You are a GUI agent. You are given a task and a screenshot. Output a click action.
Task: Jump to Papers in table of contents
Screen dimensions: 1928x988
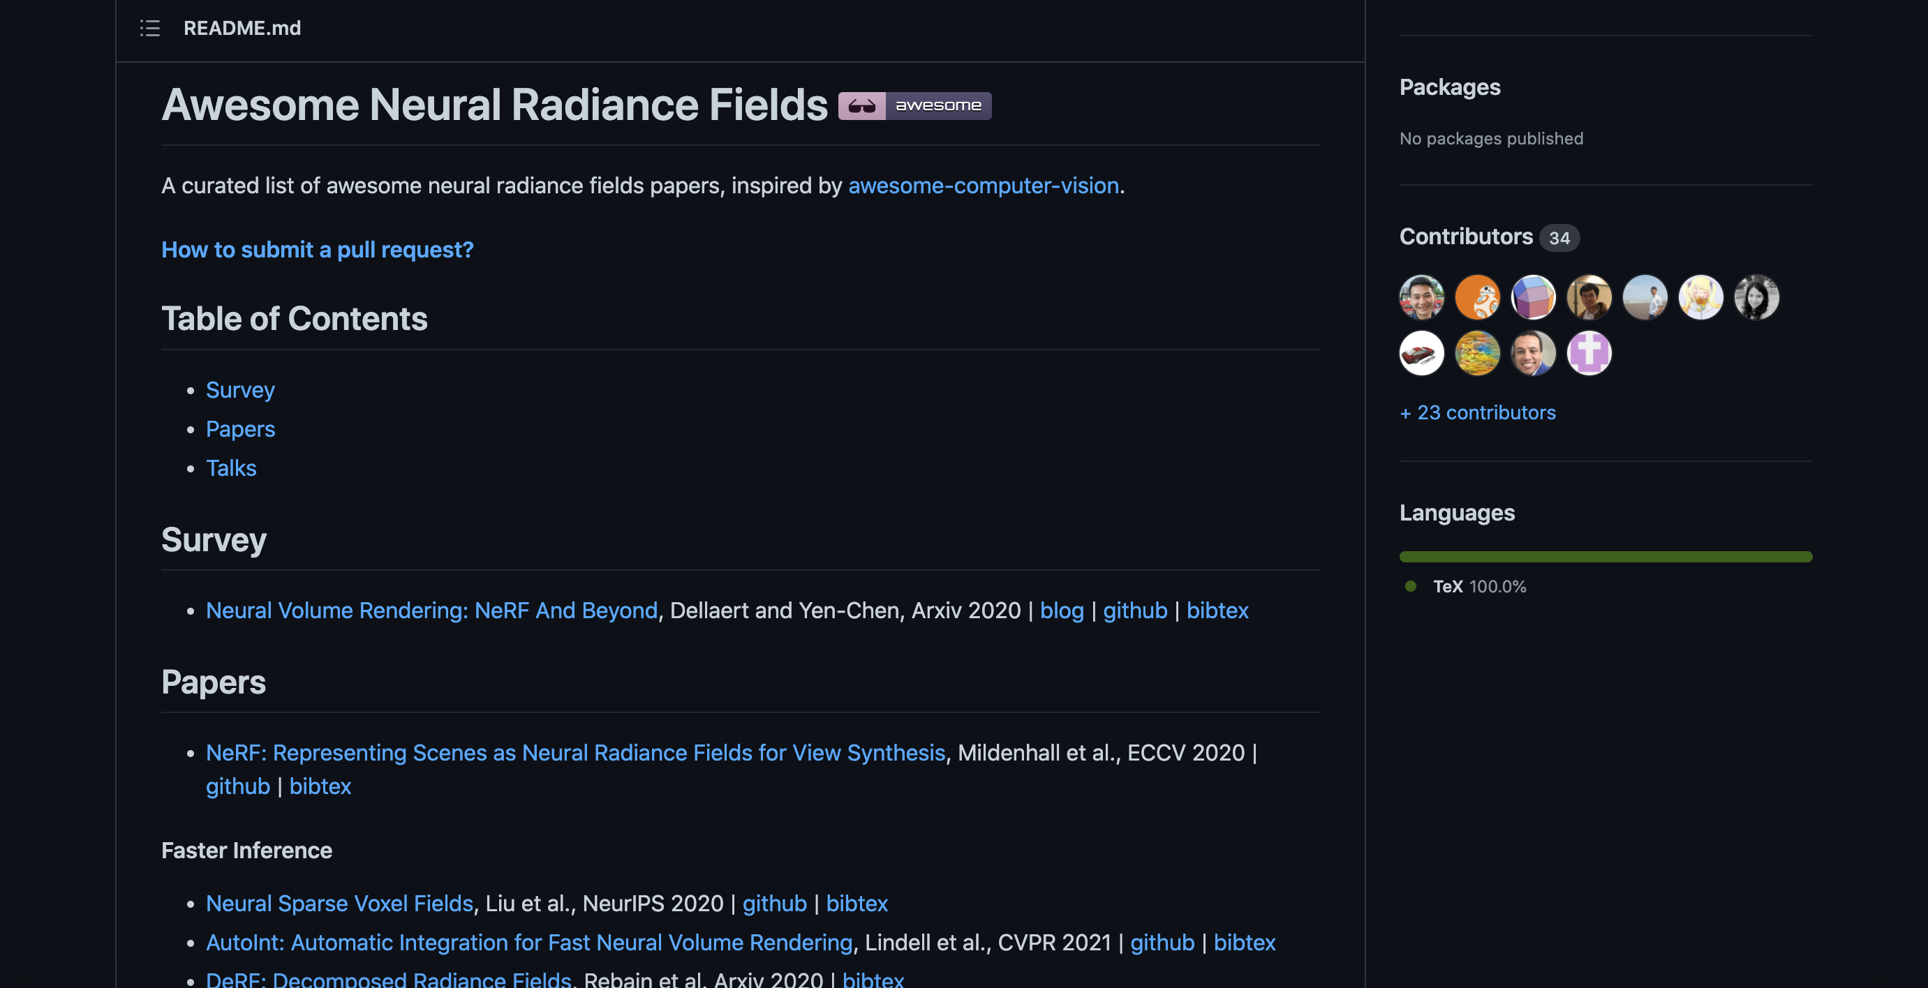point(240,429)
